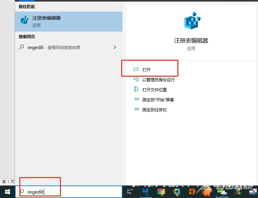Screen dimensions: 258x198
Task: Click the 第 1 页 page indicator
Action: 8,181
